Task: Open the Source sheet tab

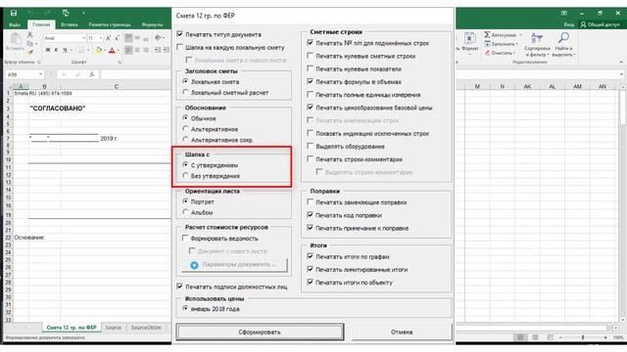Action: click(114, 328)
